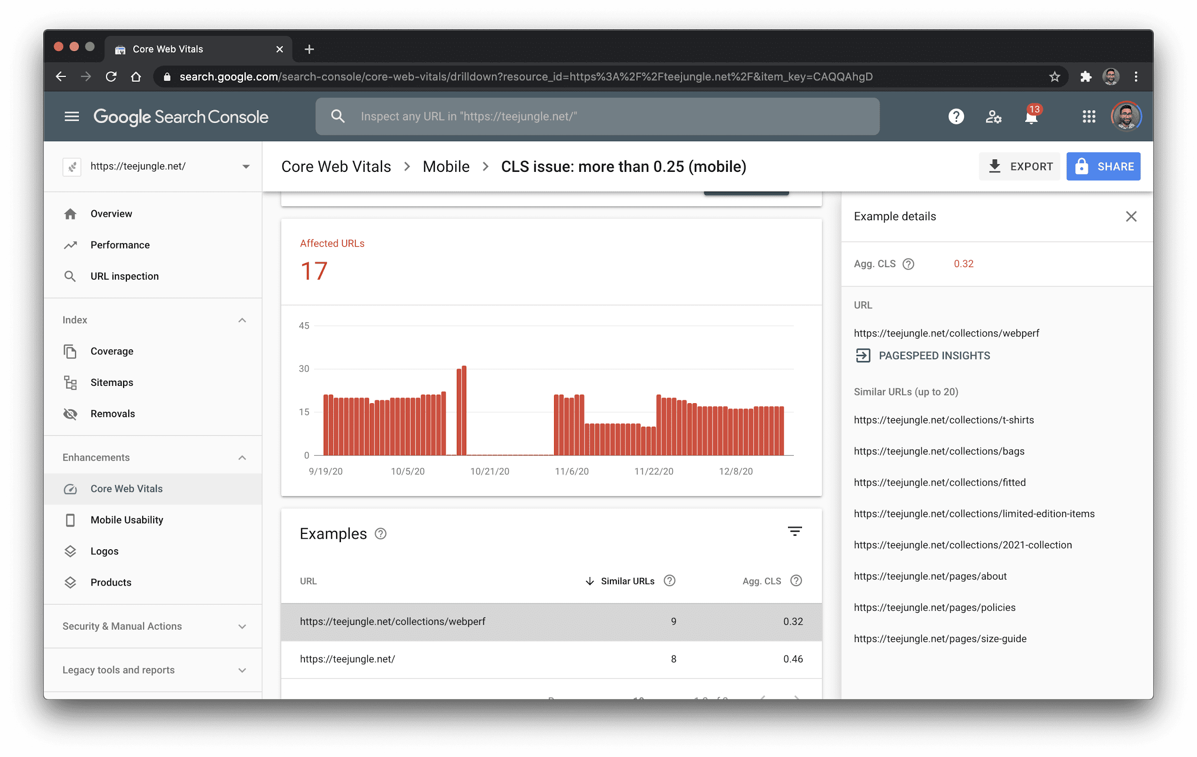Click the Sitemaps icon in sidebar

(70, 382)
